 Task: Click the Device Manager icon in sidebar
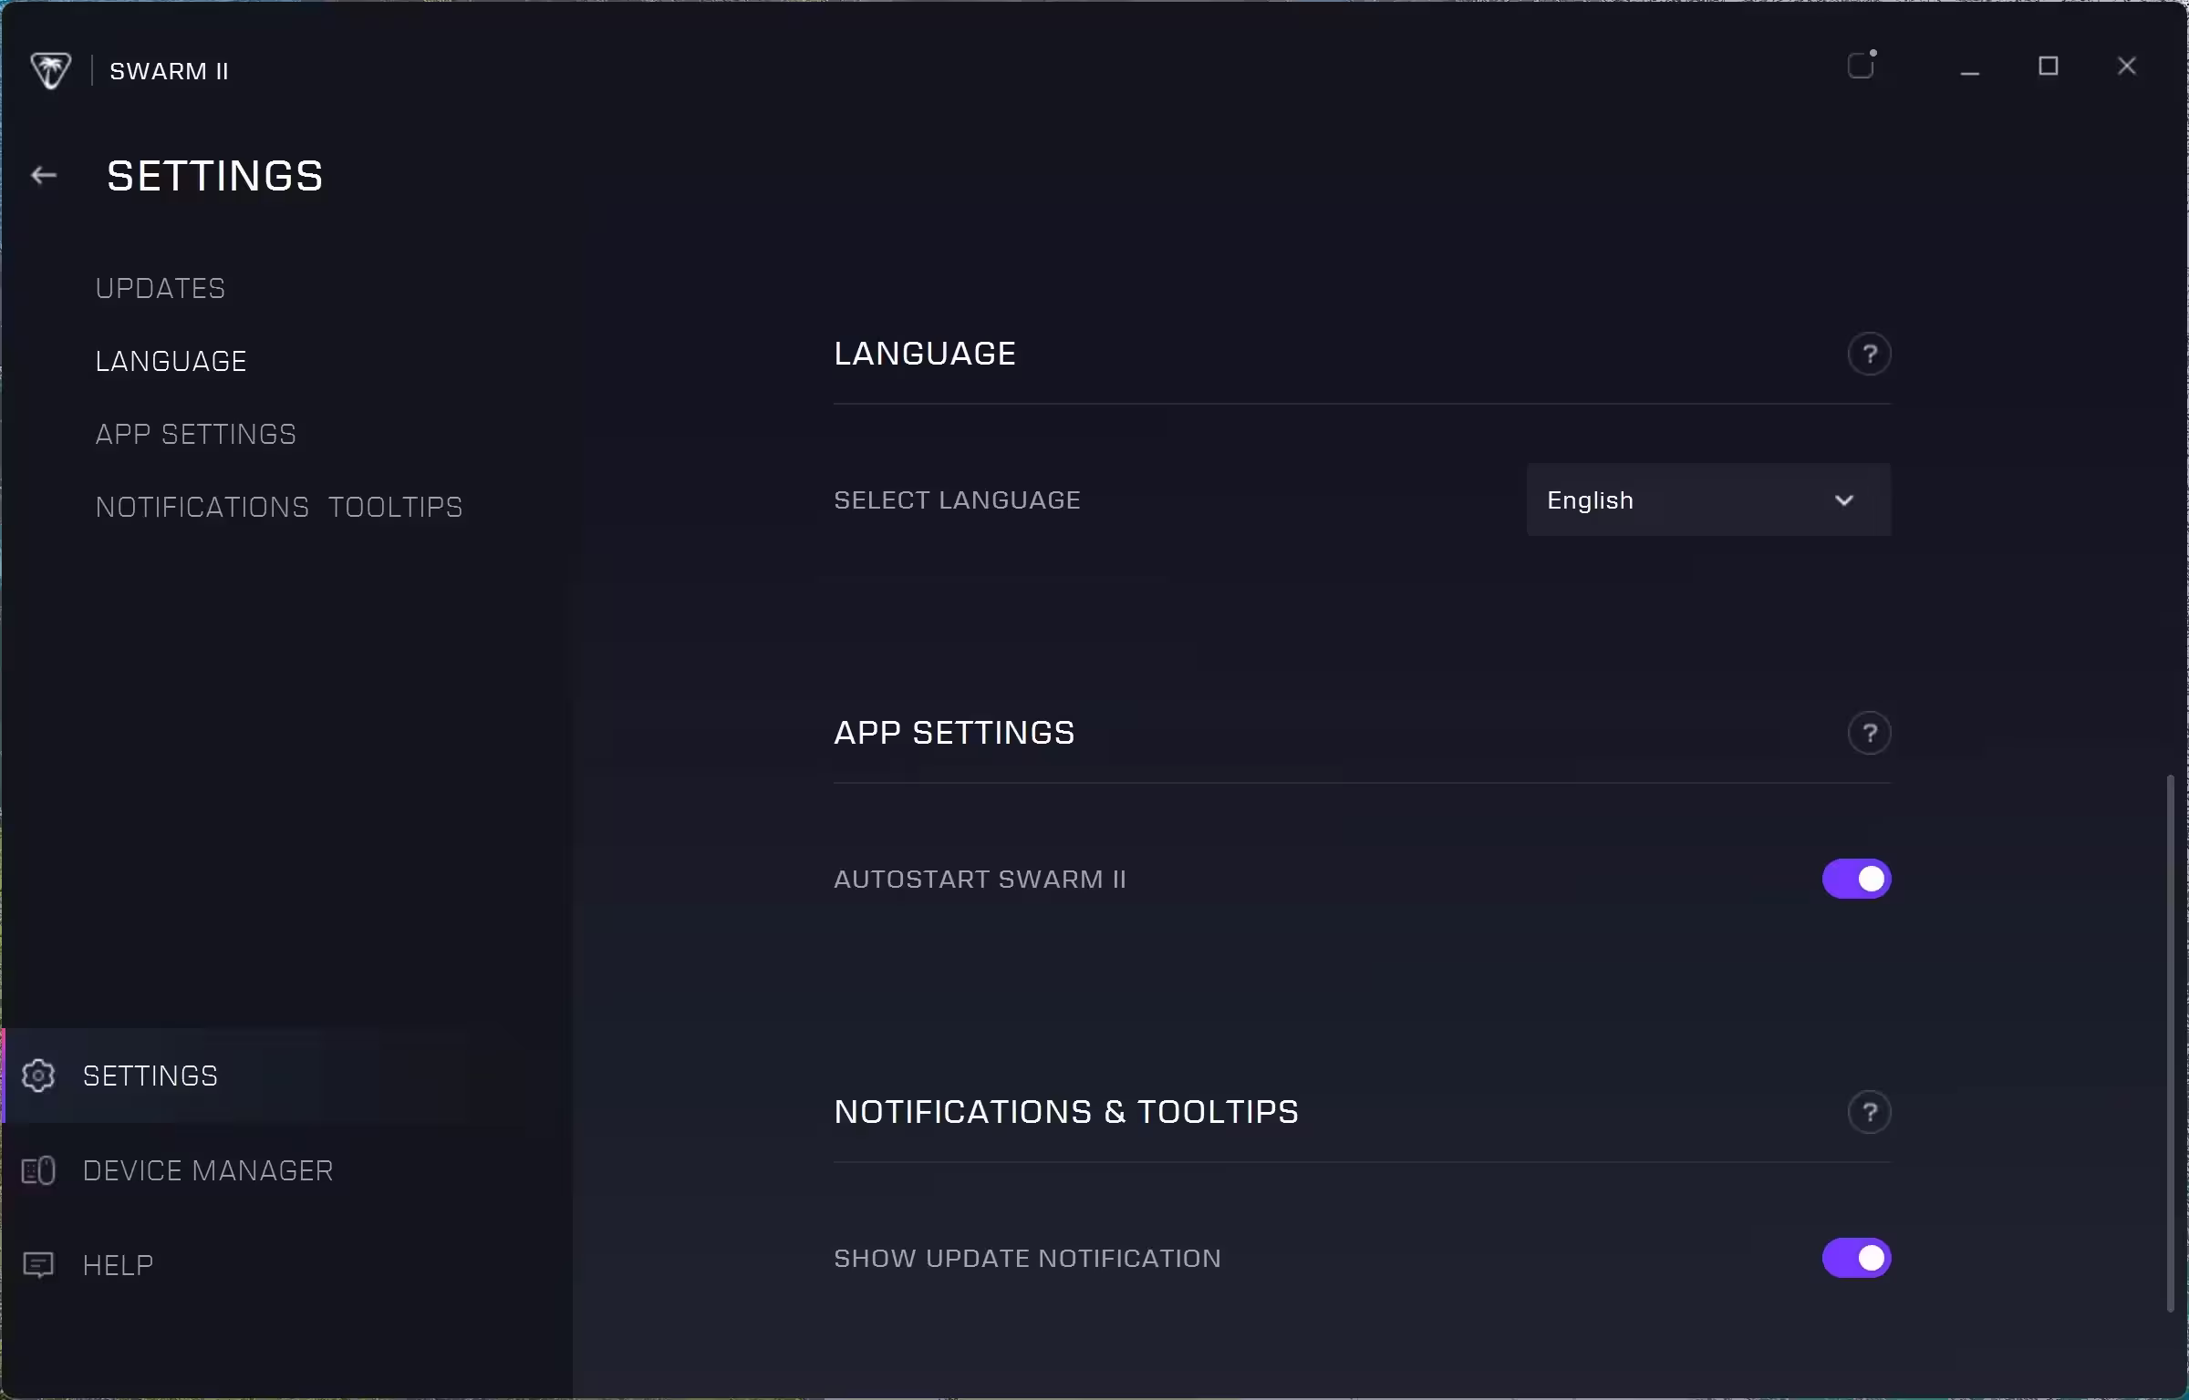(x=38, y=1170)
